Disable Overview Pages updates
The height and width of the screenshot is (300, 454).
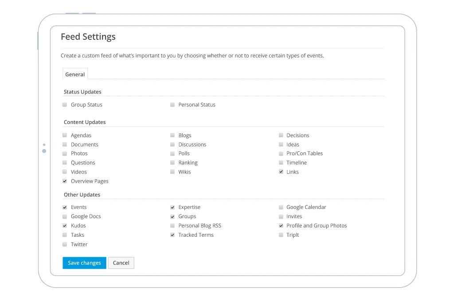coord(65,181)
